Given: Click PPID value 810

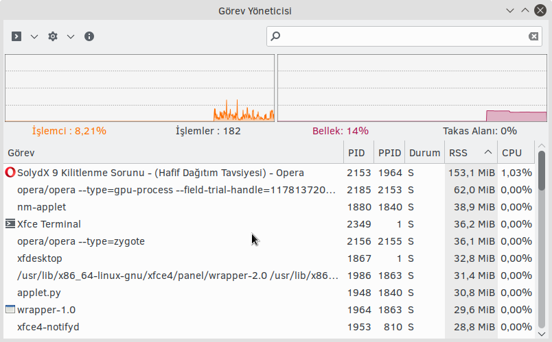Looking at the screenshot, I should coord(393,327).
